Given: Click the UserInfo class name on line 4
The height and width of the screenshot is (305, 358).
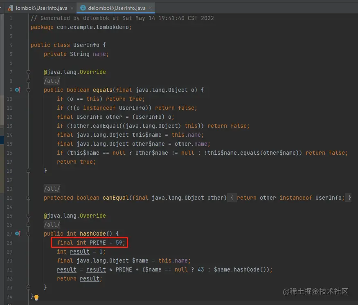Looking at the screenshot, I should [x=86, y=45].
